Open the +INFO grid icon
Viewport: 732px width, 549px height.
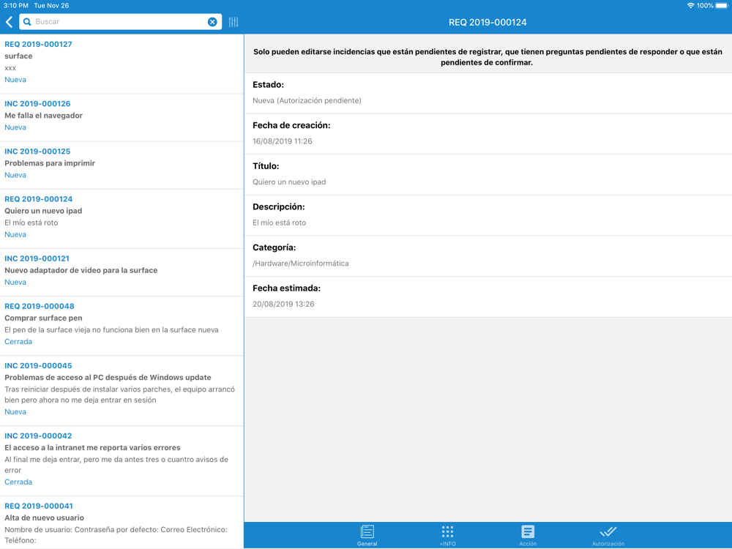click(x=447, y=534)
